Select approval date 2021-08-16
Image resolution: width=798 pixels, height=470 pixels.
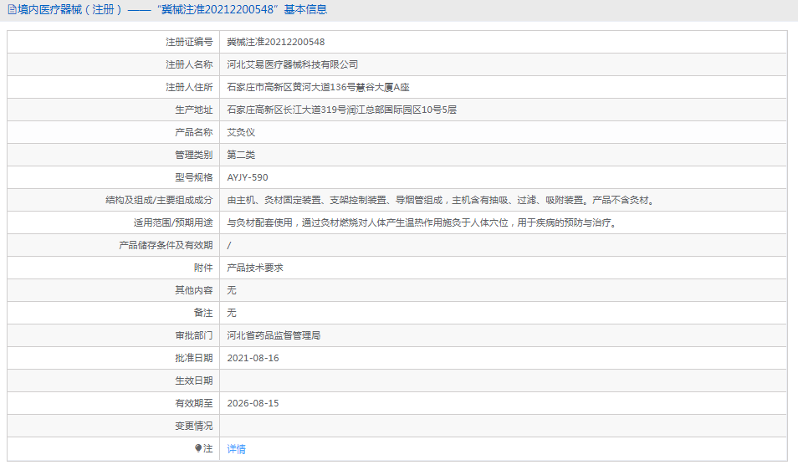tap(253, 358)
